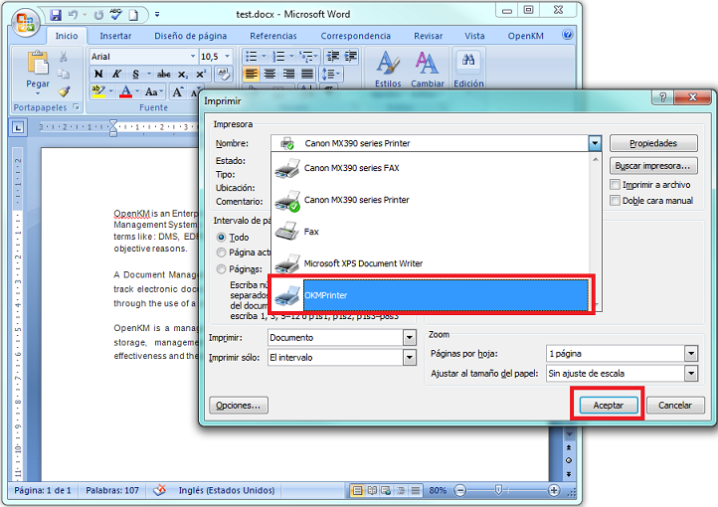Increase indent in paragraph group
The height and width of the screenshot is (507, 718).
tap(351, 57)
